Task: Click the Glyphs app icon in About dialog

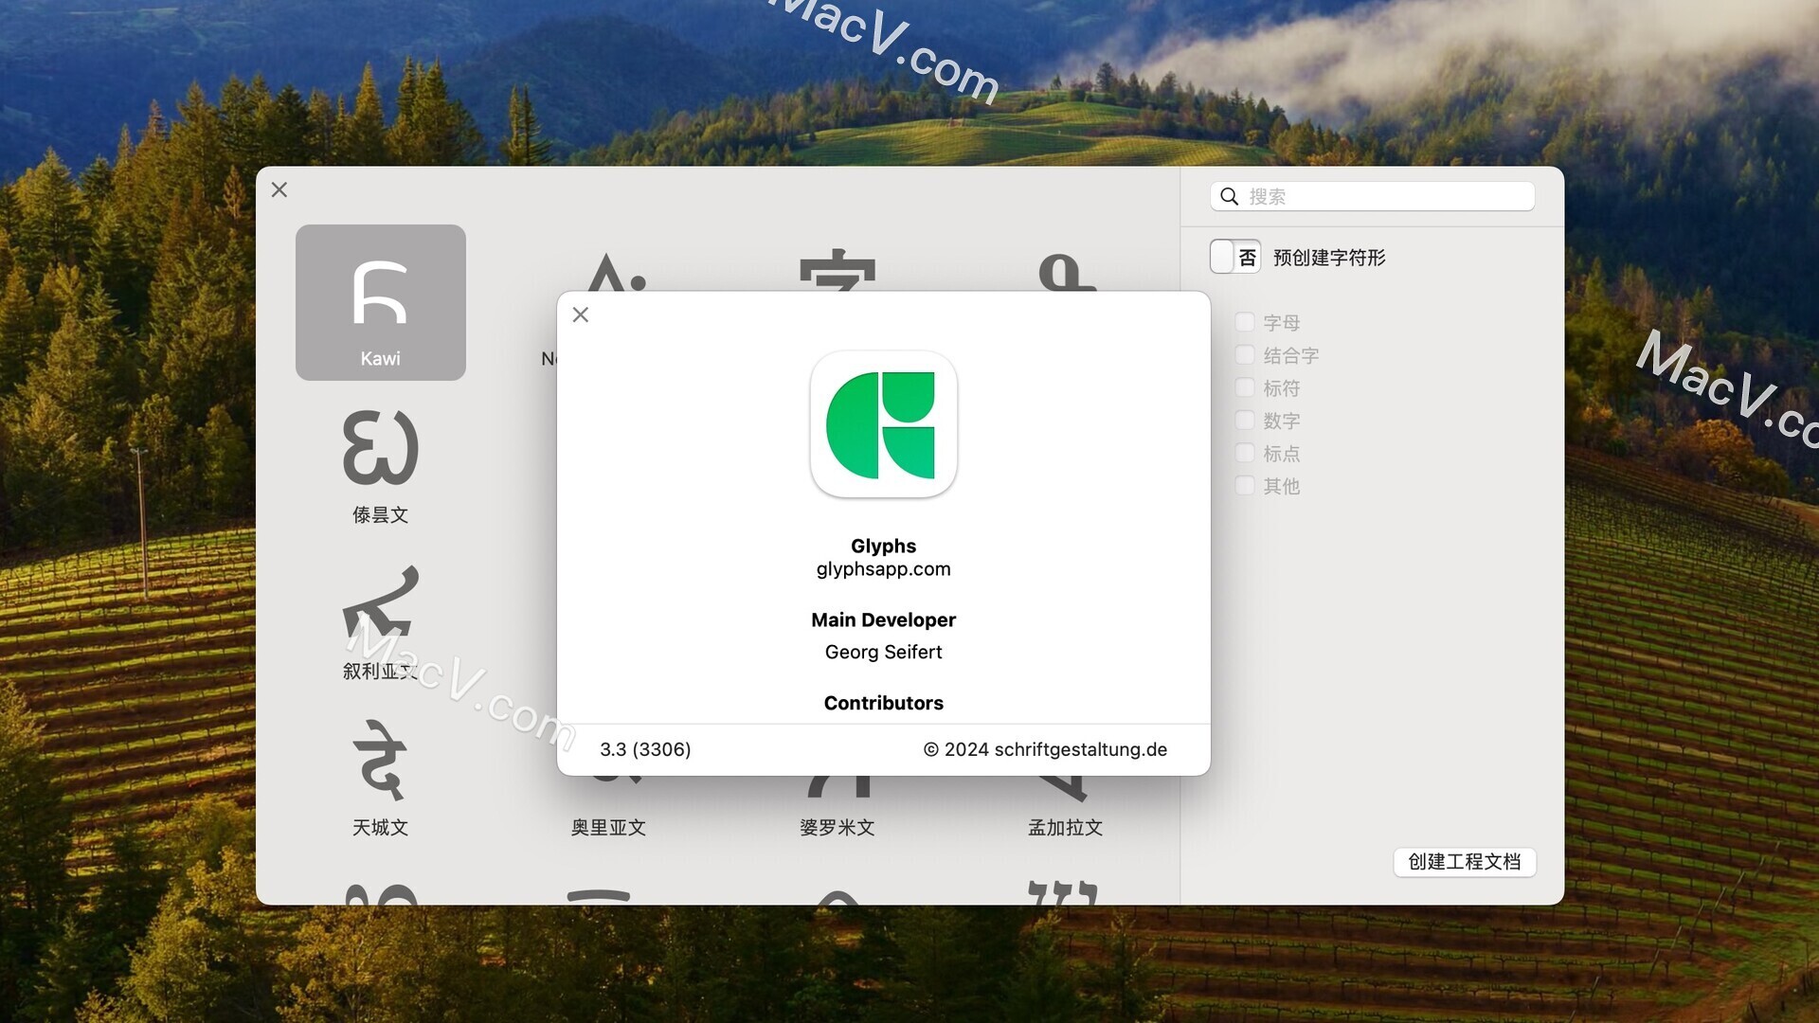Action: click(x=883, y=424)
